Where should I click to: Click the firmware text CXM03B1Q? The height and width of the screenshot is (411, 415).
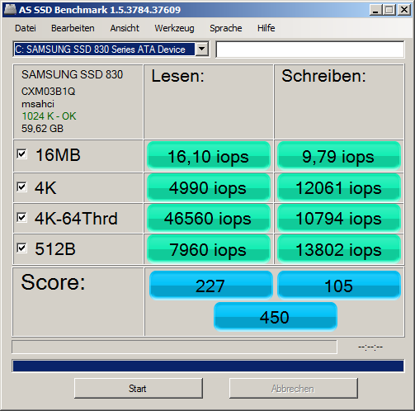point(48,92)
